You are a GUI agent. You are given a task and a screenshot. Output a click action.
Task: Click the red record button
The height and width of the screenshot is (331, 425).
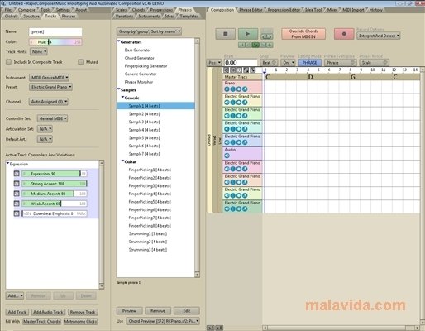pos(344,34)
